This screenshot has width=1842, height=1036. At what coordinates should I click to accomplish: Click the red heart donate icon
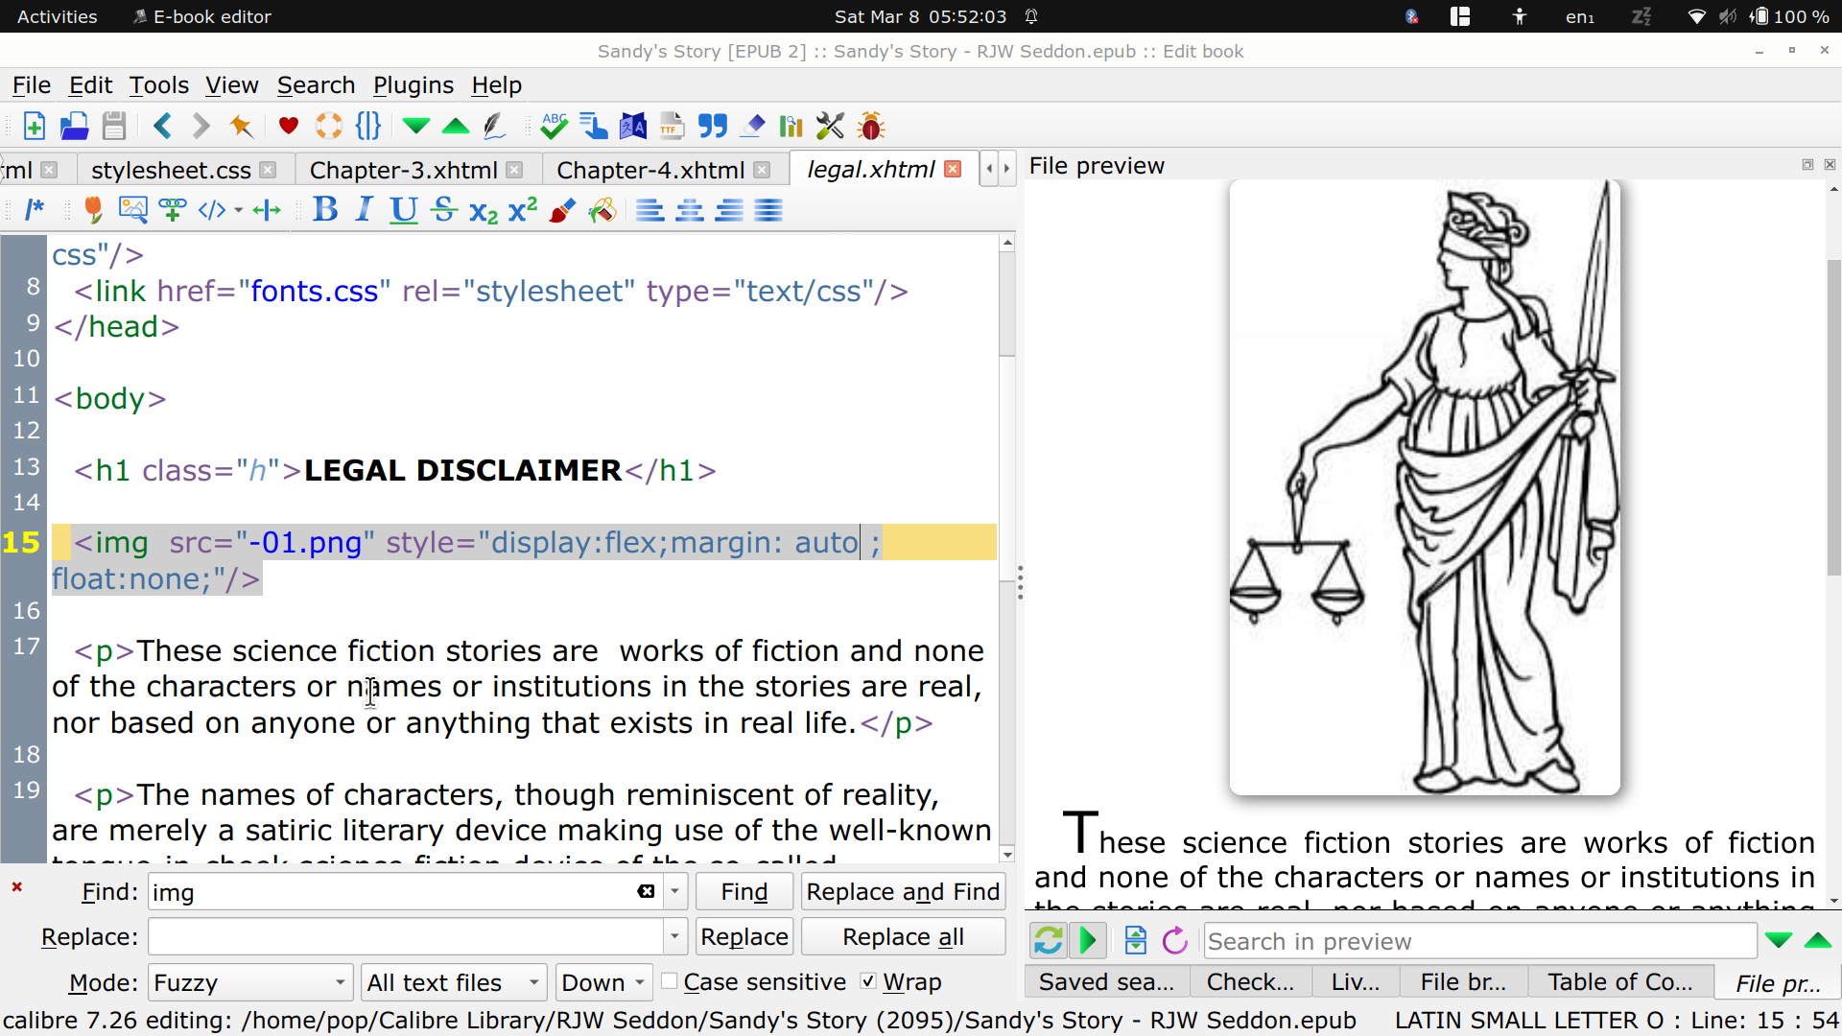[x=288, y=126]
